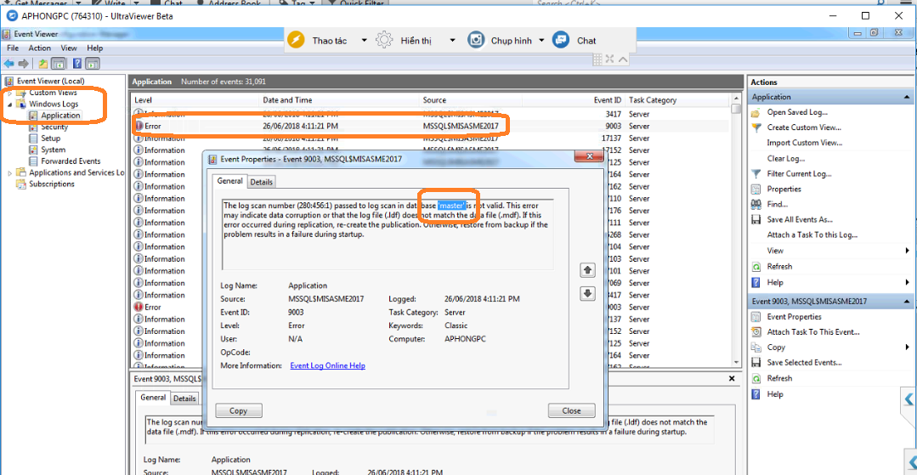Select Forwarded Events in the tree

pyautogui.click(x=71, y=161)
